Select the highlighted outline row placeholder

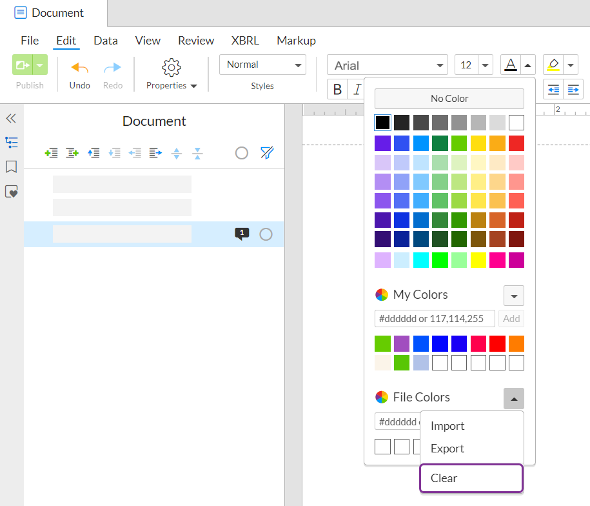(x=122, y=234)
